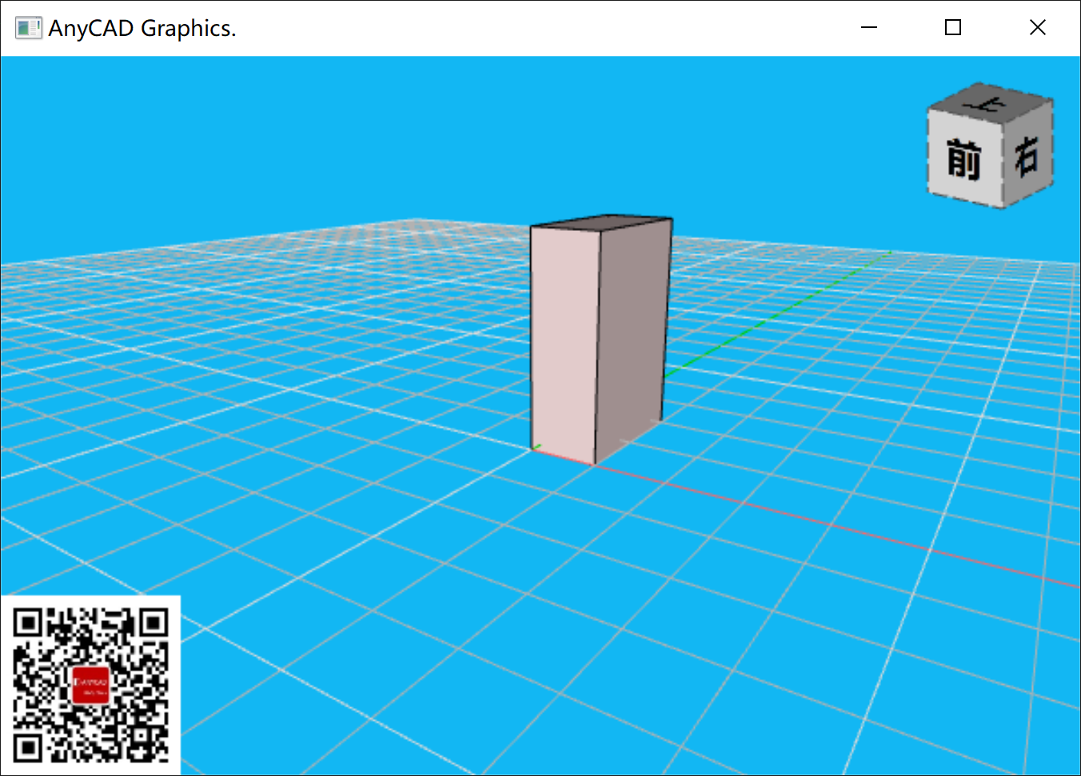Viewport: 1081px width, 776px height.
Task: Click the AnyCAD Graphics window icon
Action: [28, 28]
